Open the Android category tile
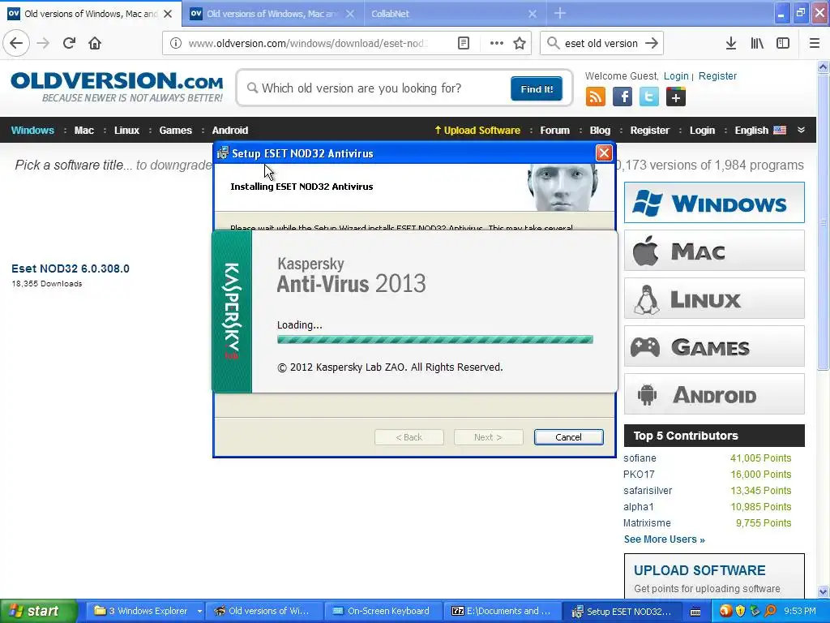The image size is (830, 623). pyautogui.click(x=714, y=394)
